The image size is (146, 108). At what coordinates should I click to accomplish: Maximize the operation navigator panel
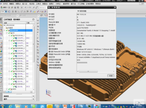coord(33,20)
